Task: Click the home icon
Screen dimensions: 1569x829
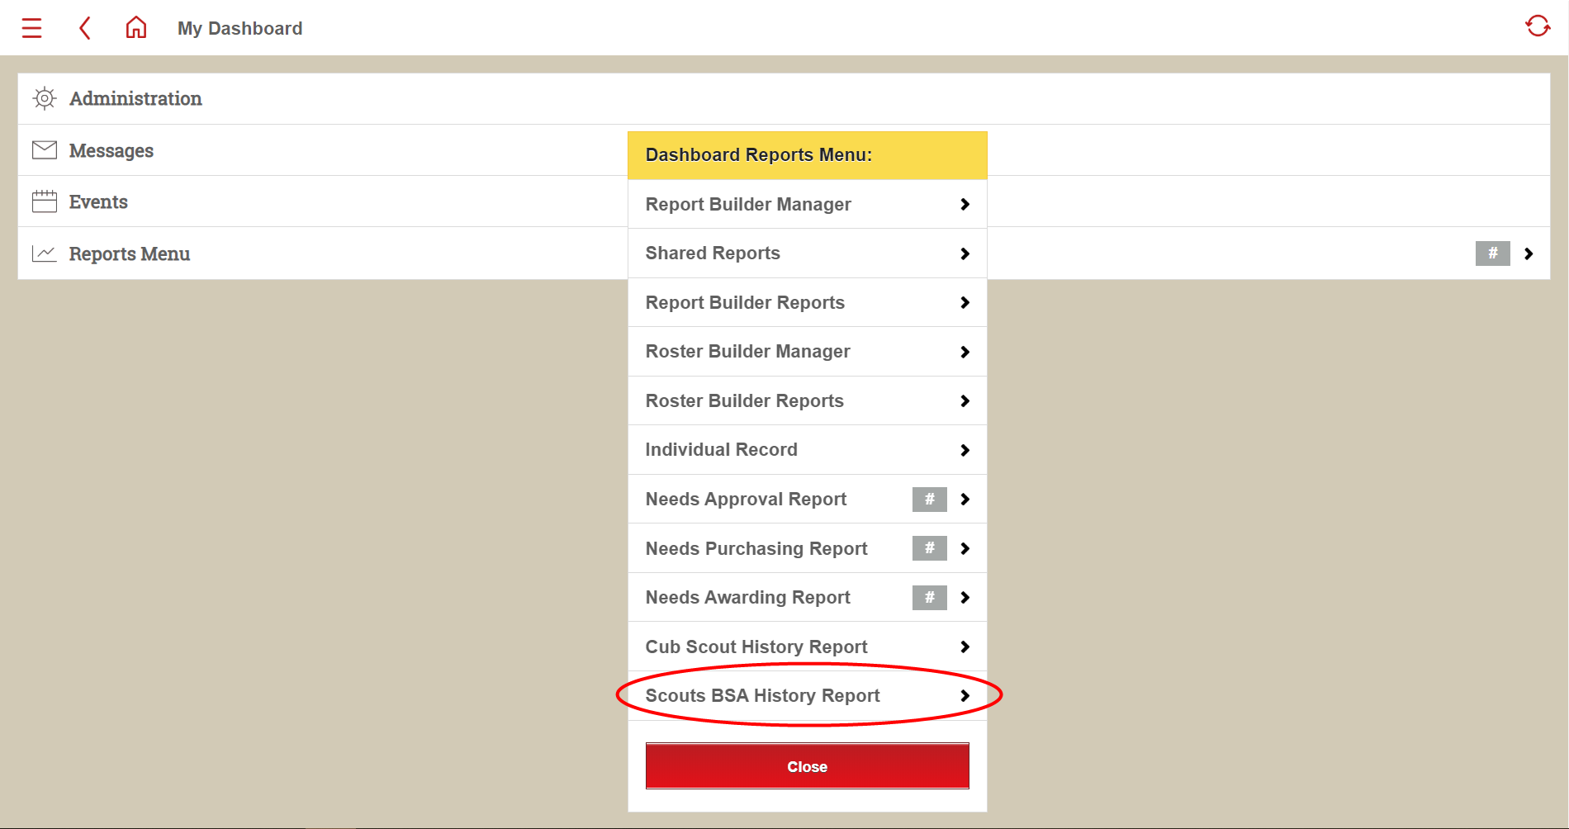Action: (136, 28)
